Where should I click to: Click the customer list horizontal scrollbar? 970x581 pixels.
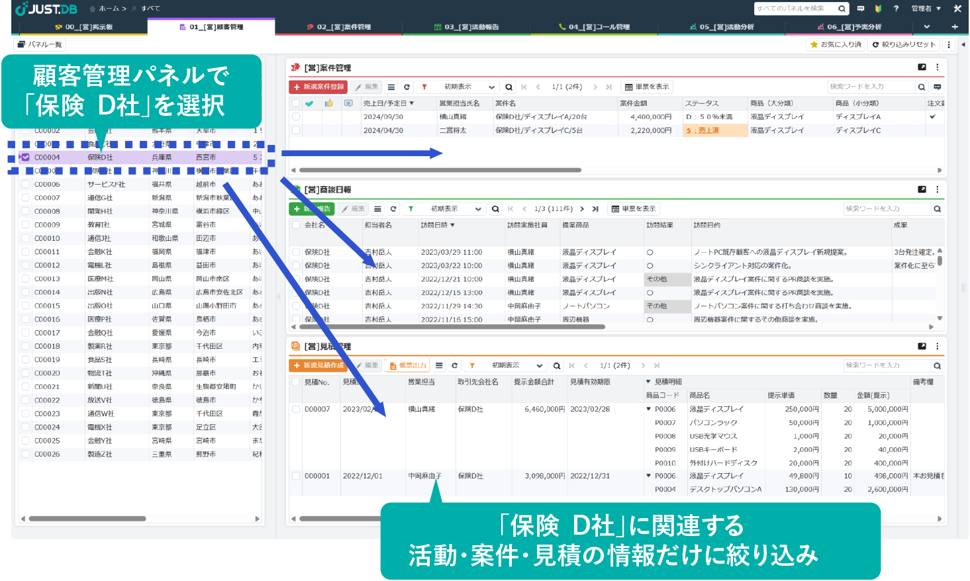click(87, 519)
